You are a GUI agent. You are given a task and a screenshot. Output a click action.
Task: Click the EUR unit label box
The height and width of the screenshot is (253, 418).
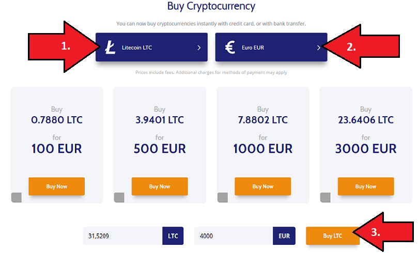284,236
